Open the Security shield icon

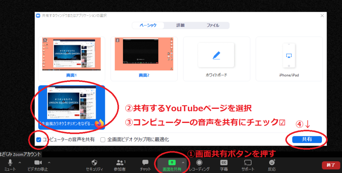click(94, 163)
